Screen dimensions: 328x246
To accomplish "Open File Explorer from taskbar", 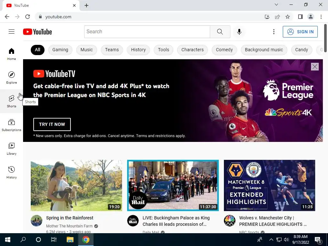I will (x=70, y=240).
